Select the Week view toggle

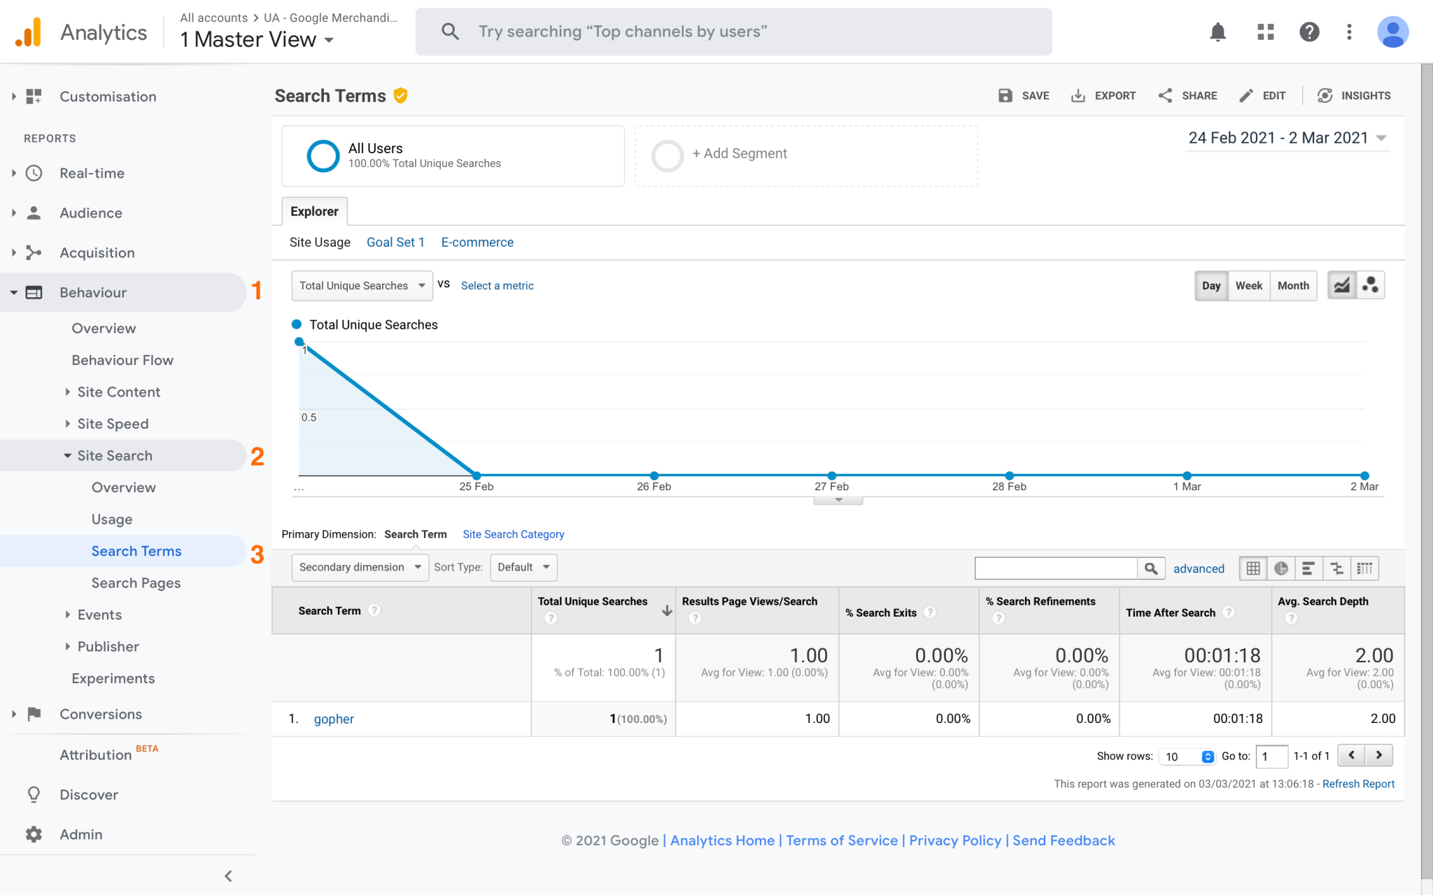click(x=1248, y=285)
